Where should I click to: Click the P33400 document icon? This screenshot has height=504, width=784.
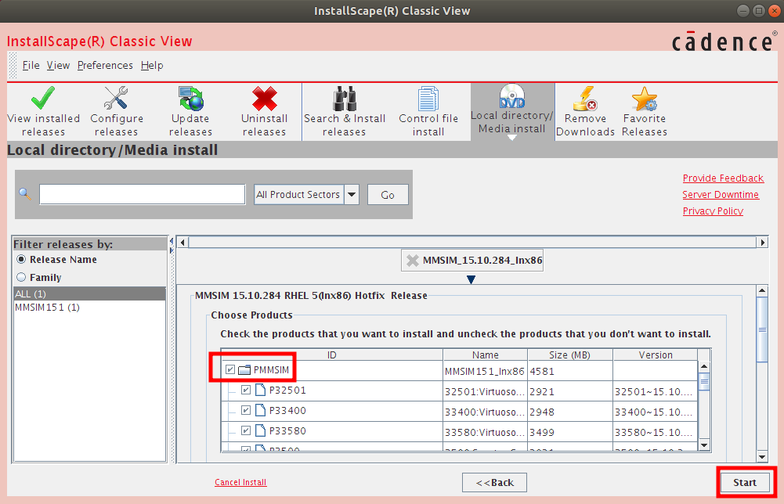click(x=260, y=410)
